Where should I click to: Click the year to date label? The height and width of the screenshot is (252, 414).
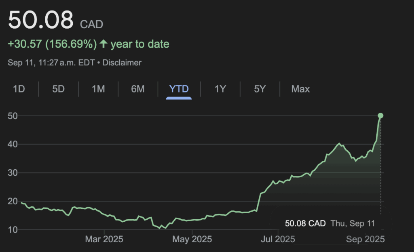140,44
